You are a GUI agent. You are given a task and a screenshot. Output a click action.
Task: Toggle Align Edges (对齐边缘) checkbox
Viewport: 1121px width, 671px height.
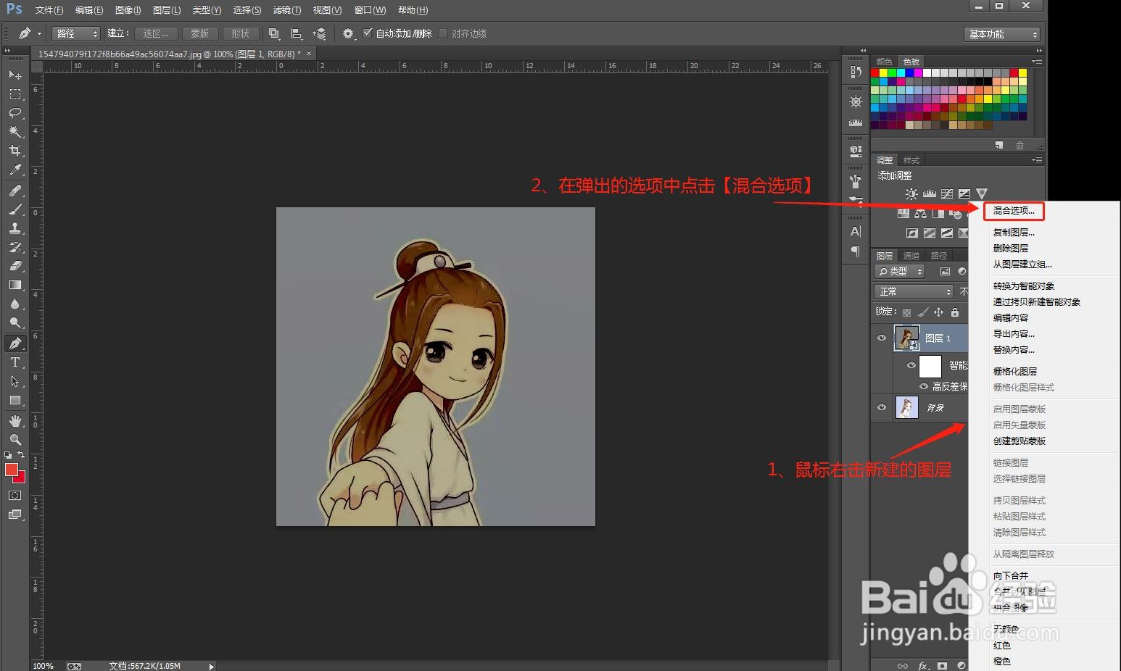pyautogui.click(x=443, y=33)
